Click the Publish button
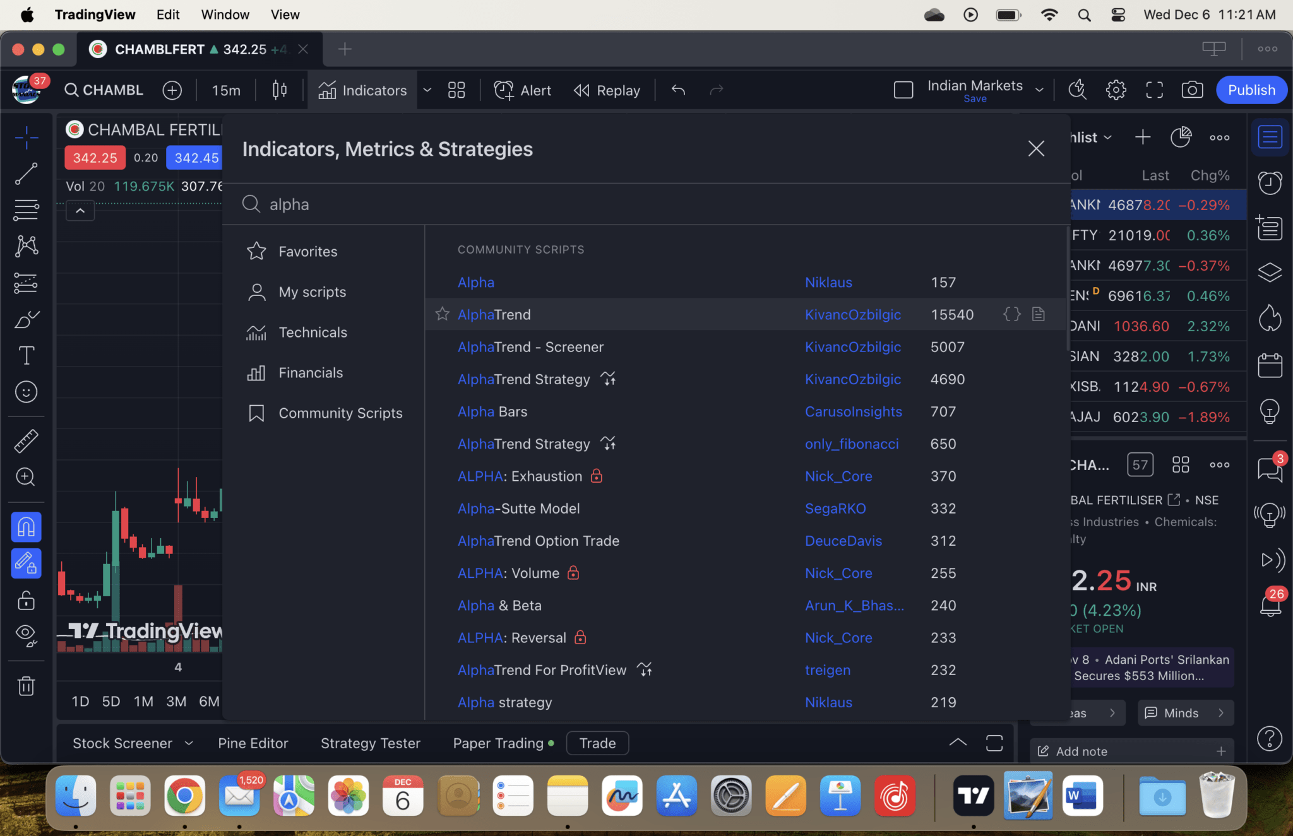Screen dimensions: 1293x836 click(x=1251, y=90)
